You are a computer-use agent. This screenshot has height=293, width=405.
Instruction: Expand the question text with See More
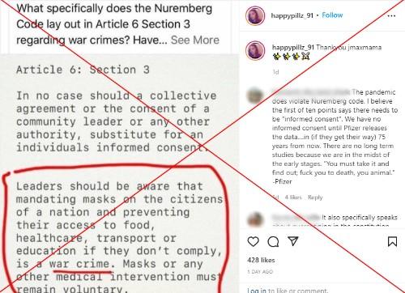pyautogui.click(x=195, y=40)
